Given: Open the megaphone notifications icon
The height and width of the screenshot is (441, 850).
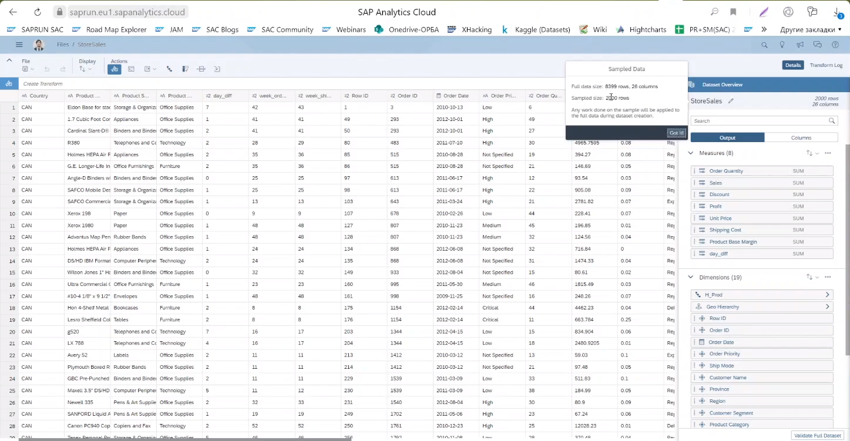Looking at the screenshot, I should [799, 45].
